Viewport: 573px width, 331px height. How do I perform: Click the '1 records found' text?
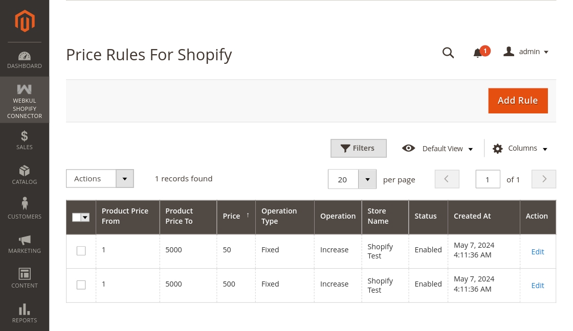(x=184, y=179)
